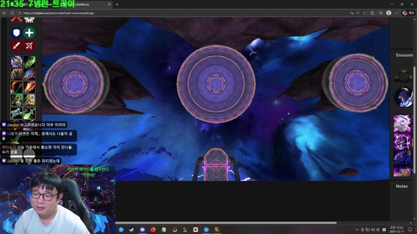This screenshot has width=417, height=234.
Task: Add page to favorites star icon
Action: 364,13
